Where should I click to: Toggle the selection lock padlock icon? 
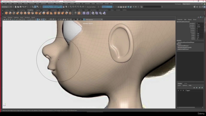click(64, 7)
